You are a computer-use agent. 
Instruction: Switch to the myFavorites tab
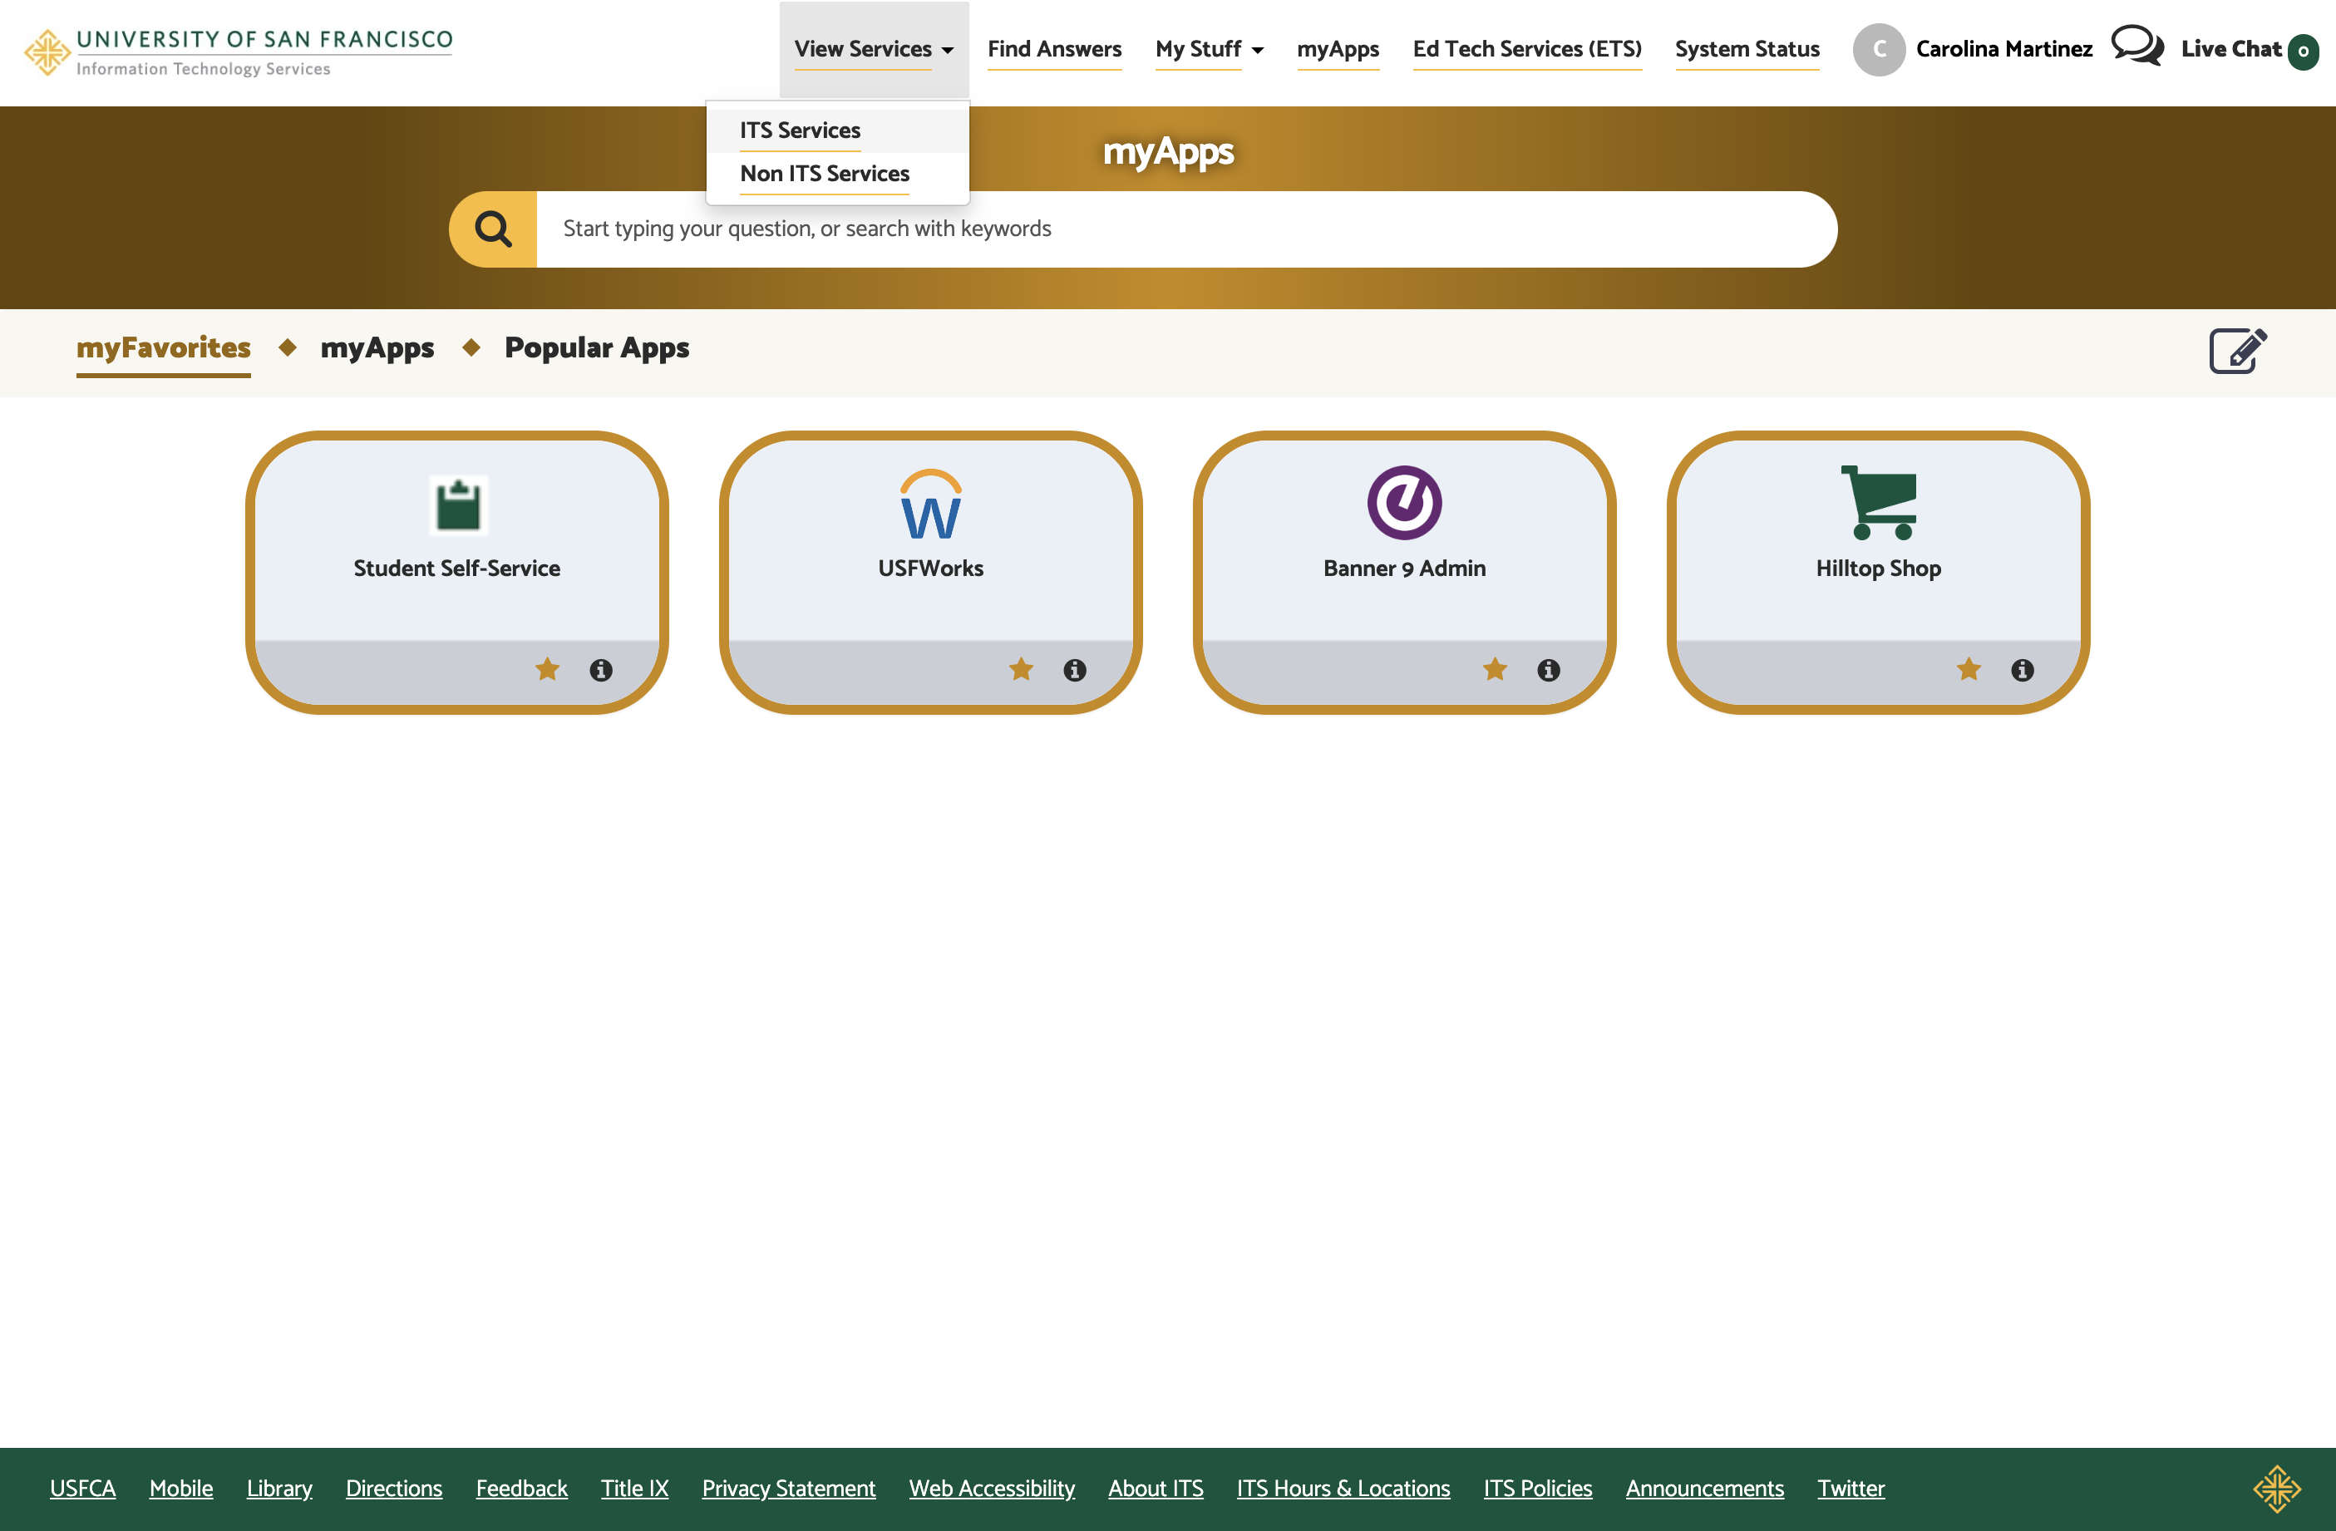coord(164,347)
